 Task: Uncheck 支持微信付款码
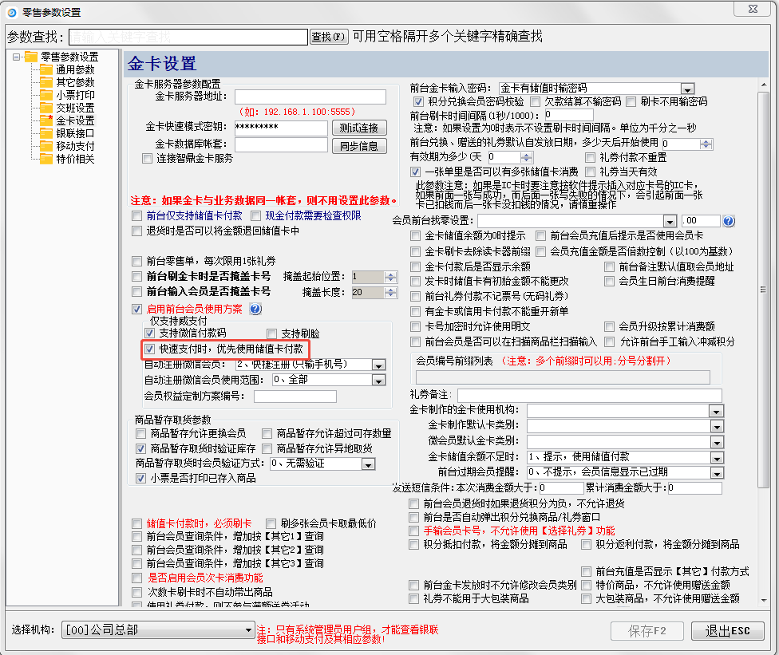pyautogui.click(x=149, y=333)
